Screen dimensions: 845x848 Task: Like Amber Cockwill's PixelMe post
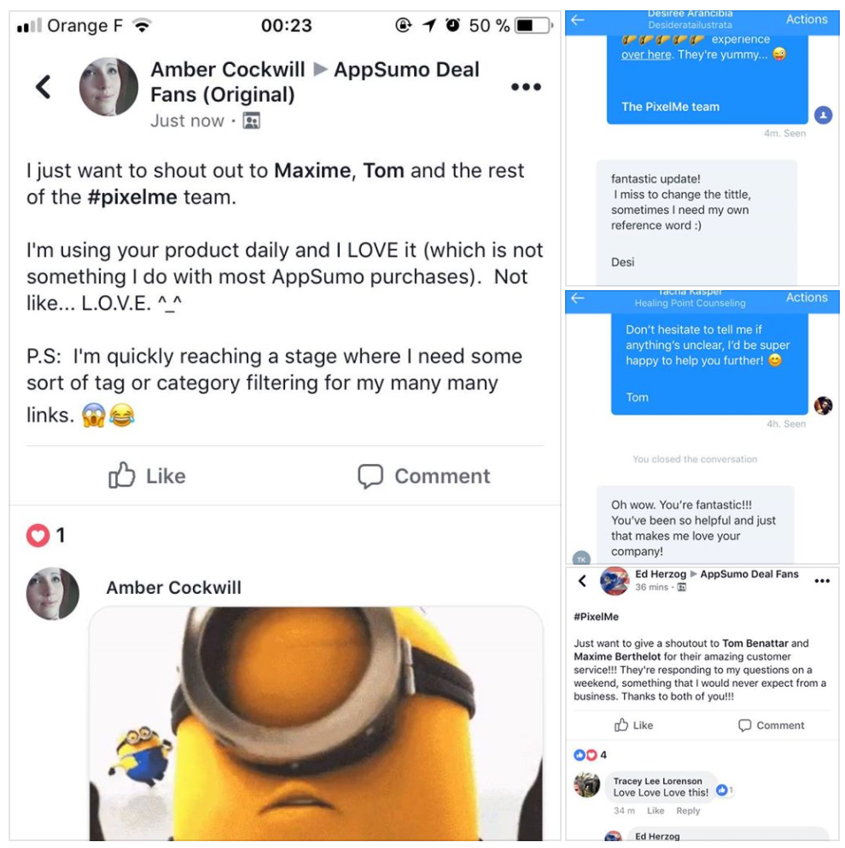[x=147, y=476]
